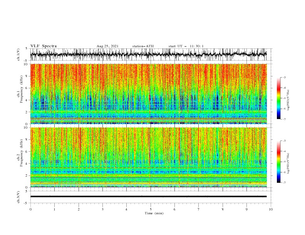
Task: Click the "-3" tick on ch.1 colorbar
Action: click(284, 77)
